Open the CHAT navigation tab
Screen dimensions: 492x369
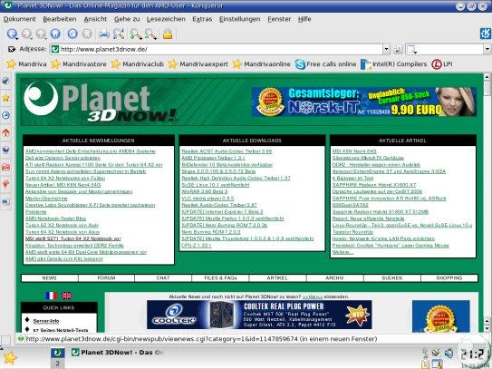[163, 278]
